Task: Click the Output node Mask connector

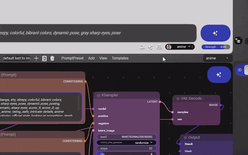Action: coord(180,151)
